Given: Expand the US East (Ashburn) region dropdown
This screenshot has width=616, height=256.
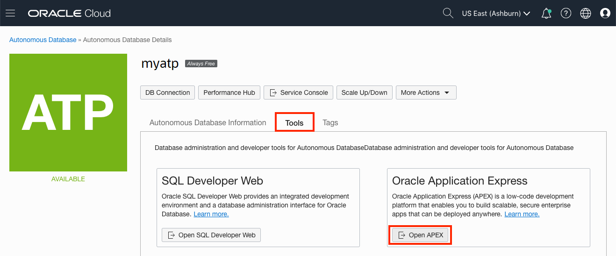Looking at the screenshot, I should pos(496,14).
